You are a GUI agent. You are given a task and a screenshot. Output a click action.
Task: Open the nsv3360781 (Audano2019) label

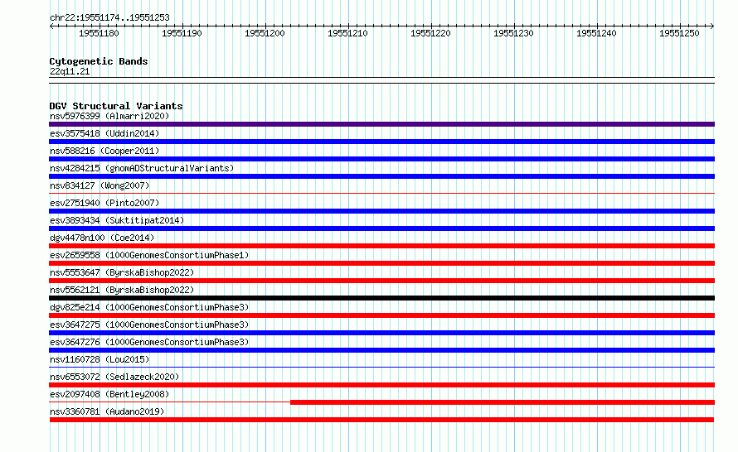pyautogui.click(x=107, y=411)
